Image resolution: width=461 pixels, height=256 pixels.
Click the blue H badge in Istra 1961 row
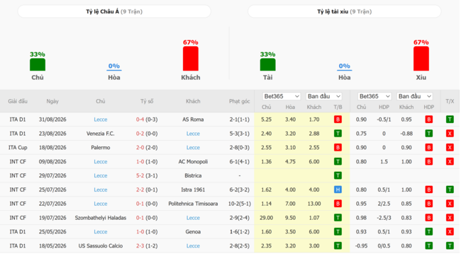click(338, 190)
